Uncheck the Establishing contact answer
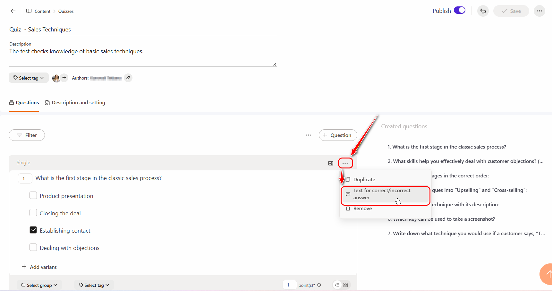 tap(33, 230)
